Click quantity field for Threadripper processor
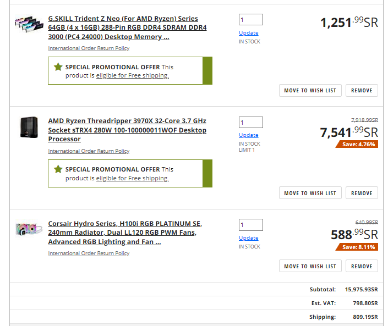 pyautogui.click(x=250, y=123)
